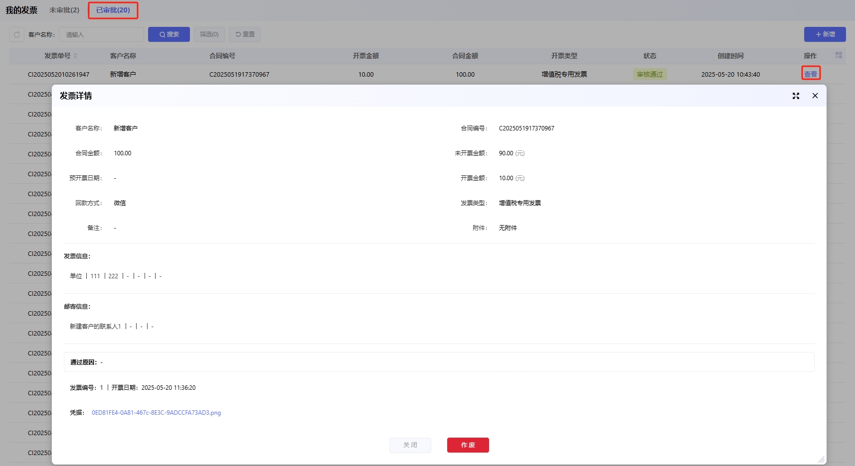Select the 已审批(20) tab
Viewport: 855px width, 466px height.
tap(113, 10)
